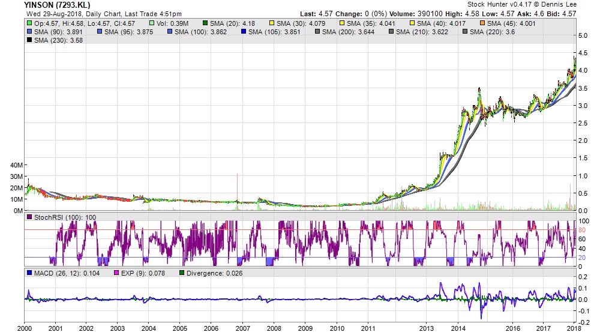The height and width of the screenshot is (335, 600).
Task: Click the 3.0 price axis label
Action: point(583,106)
